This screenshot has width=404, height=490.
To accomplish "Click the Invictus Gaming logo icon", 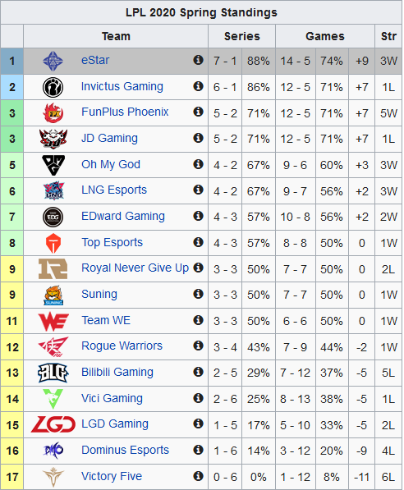I will click(x=53, y=87).
